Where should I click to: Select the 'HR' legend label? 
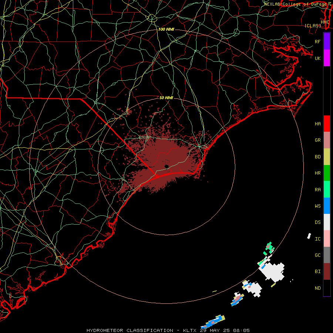pyautogui.click(x=317, y=173)
